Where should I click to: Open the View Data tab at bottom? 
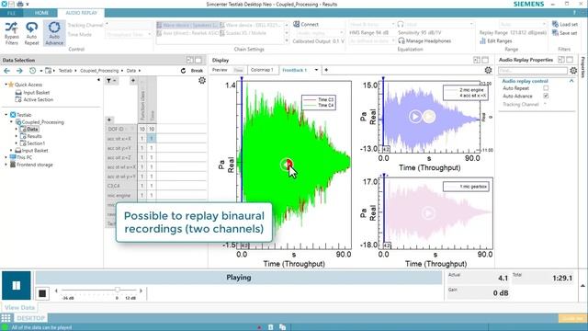click(x=19, y=307)
